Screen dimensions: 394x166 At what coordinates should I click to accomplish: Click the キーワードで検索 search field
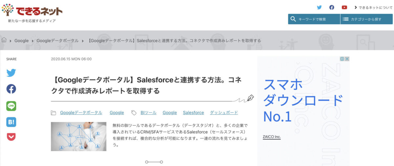click(x=314, y=19)
